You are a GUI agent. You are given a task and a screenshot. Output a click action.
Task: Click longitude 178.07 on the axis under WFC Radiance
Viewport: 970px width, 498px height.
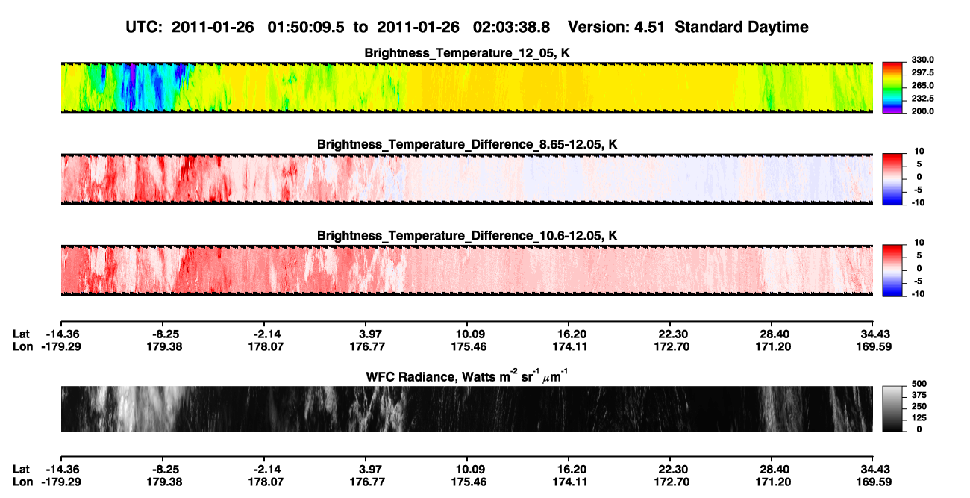click(x=264, y=482)
